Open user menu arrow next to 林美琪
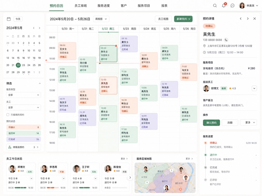The image size is (262, 196). pos(257,6)
